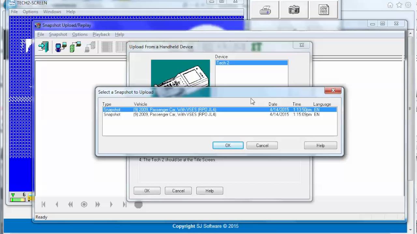417x234 pixels.
Task: Click the exit door icon in Snapshot toolbar
Action: point(43,47)
